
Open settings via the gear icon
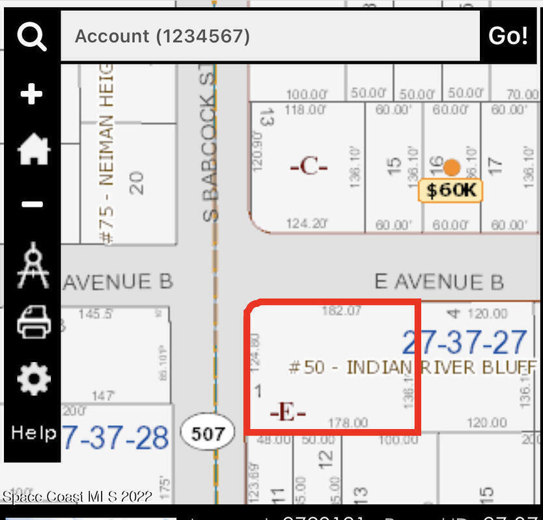point(33,378)
